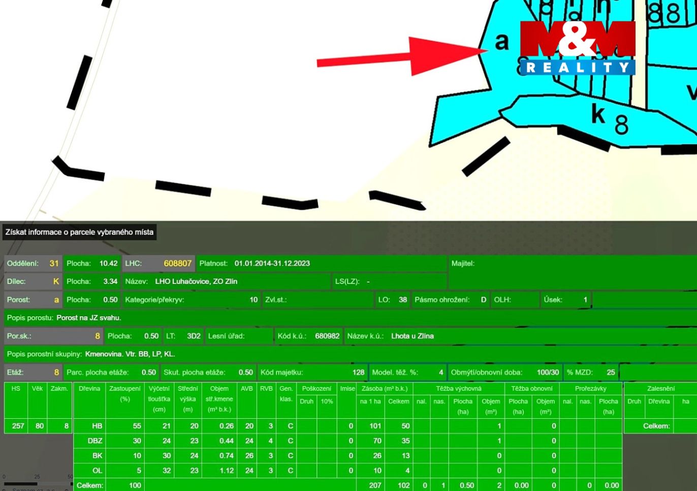Click the 'Majitel:' owner field
The width and height of the screenshot is (697, 491).
572,272
